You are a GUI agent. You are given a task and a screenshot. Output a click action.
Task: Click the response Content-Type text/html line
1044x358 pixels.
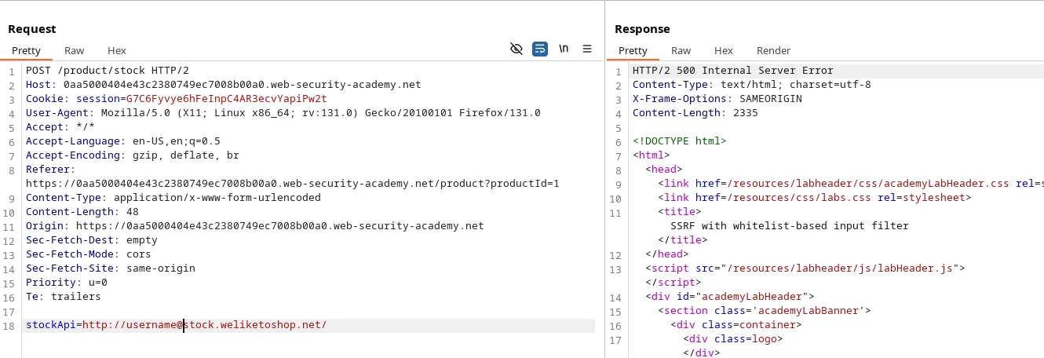[752, 85]
